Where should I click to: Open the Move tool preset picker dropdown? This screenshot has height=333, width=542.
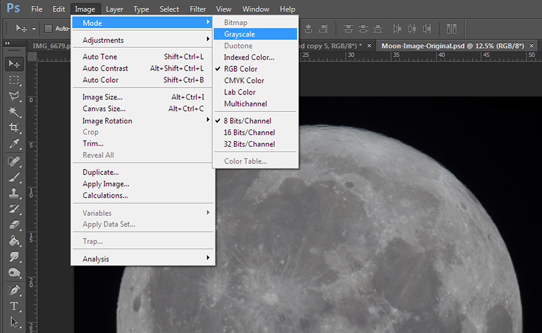coord(34,29)
